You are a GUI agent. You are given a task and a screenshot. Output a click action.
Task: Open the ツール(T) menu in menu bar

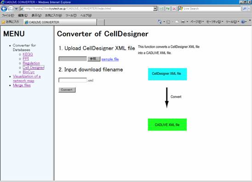point(71,16)
